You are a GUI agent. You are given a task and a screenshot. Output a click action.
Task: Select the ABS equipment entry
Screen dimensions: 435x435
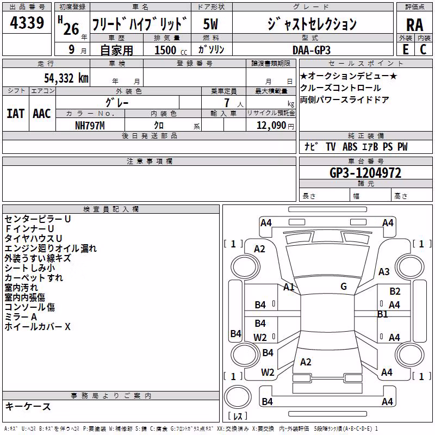pyautogui.click(x=350, y=147)
